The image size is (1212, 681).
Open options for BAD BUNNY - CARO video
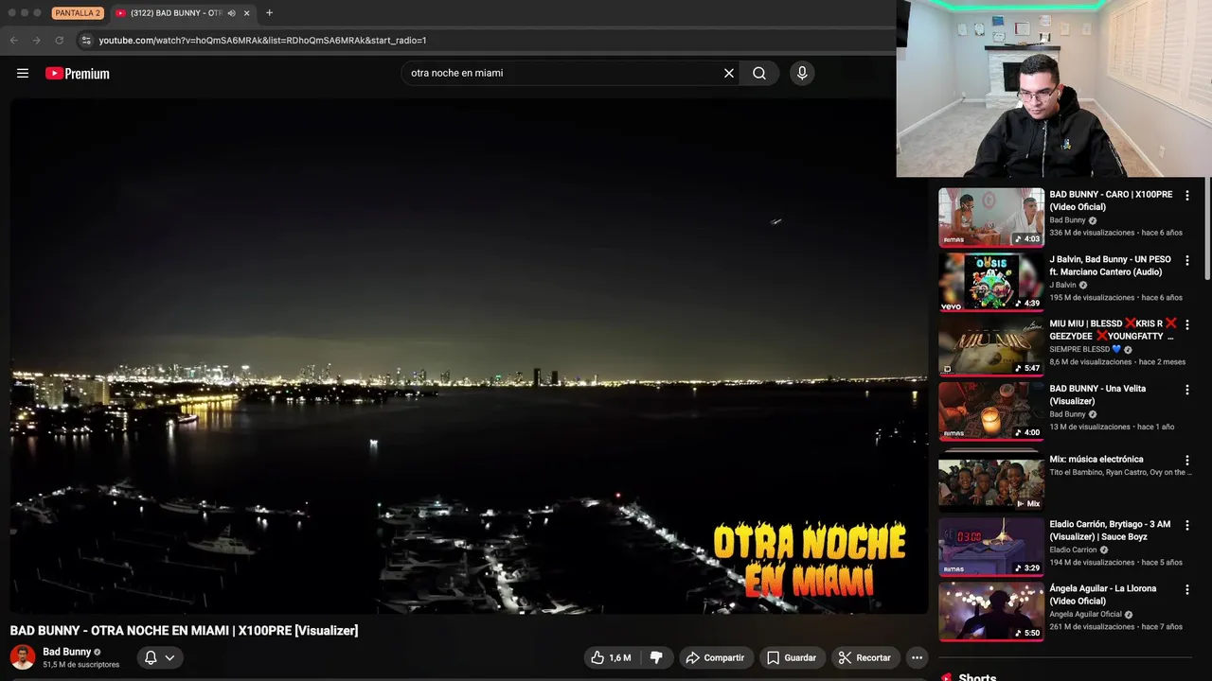click(x=1187, y=196)
